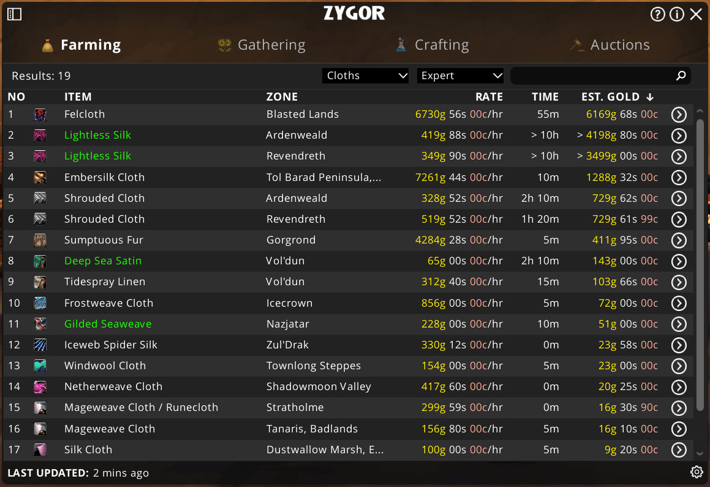Open details arrow for Gilded Seaweave

[x=679, y=324]
